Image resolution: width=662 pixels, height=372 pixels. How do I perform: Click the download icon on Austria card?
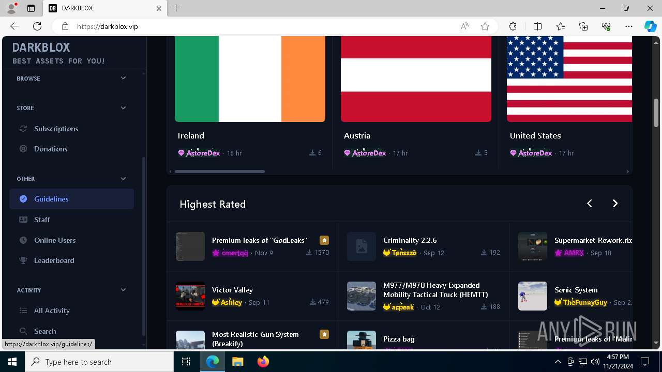pyautogui.click(x=478, y=153)
